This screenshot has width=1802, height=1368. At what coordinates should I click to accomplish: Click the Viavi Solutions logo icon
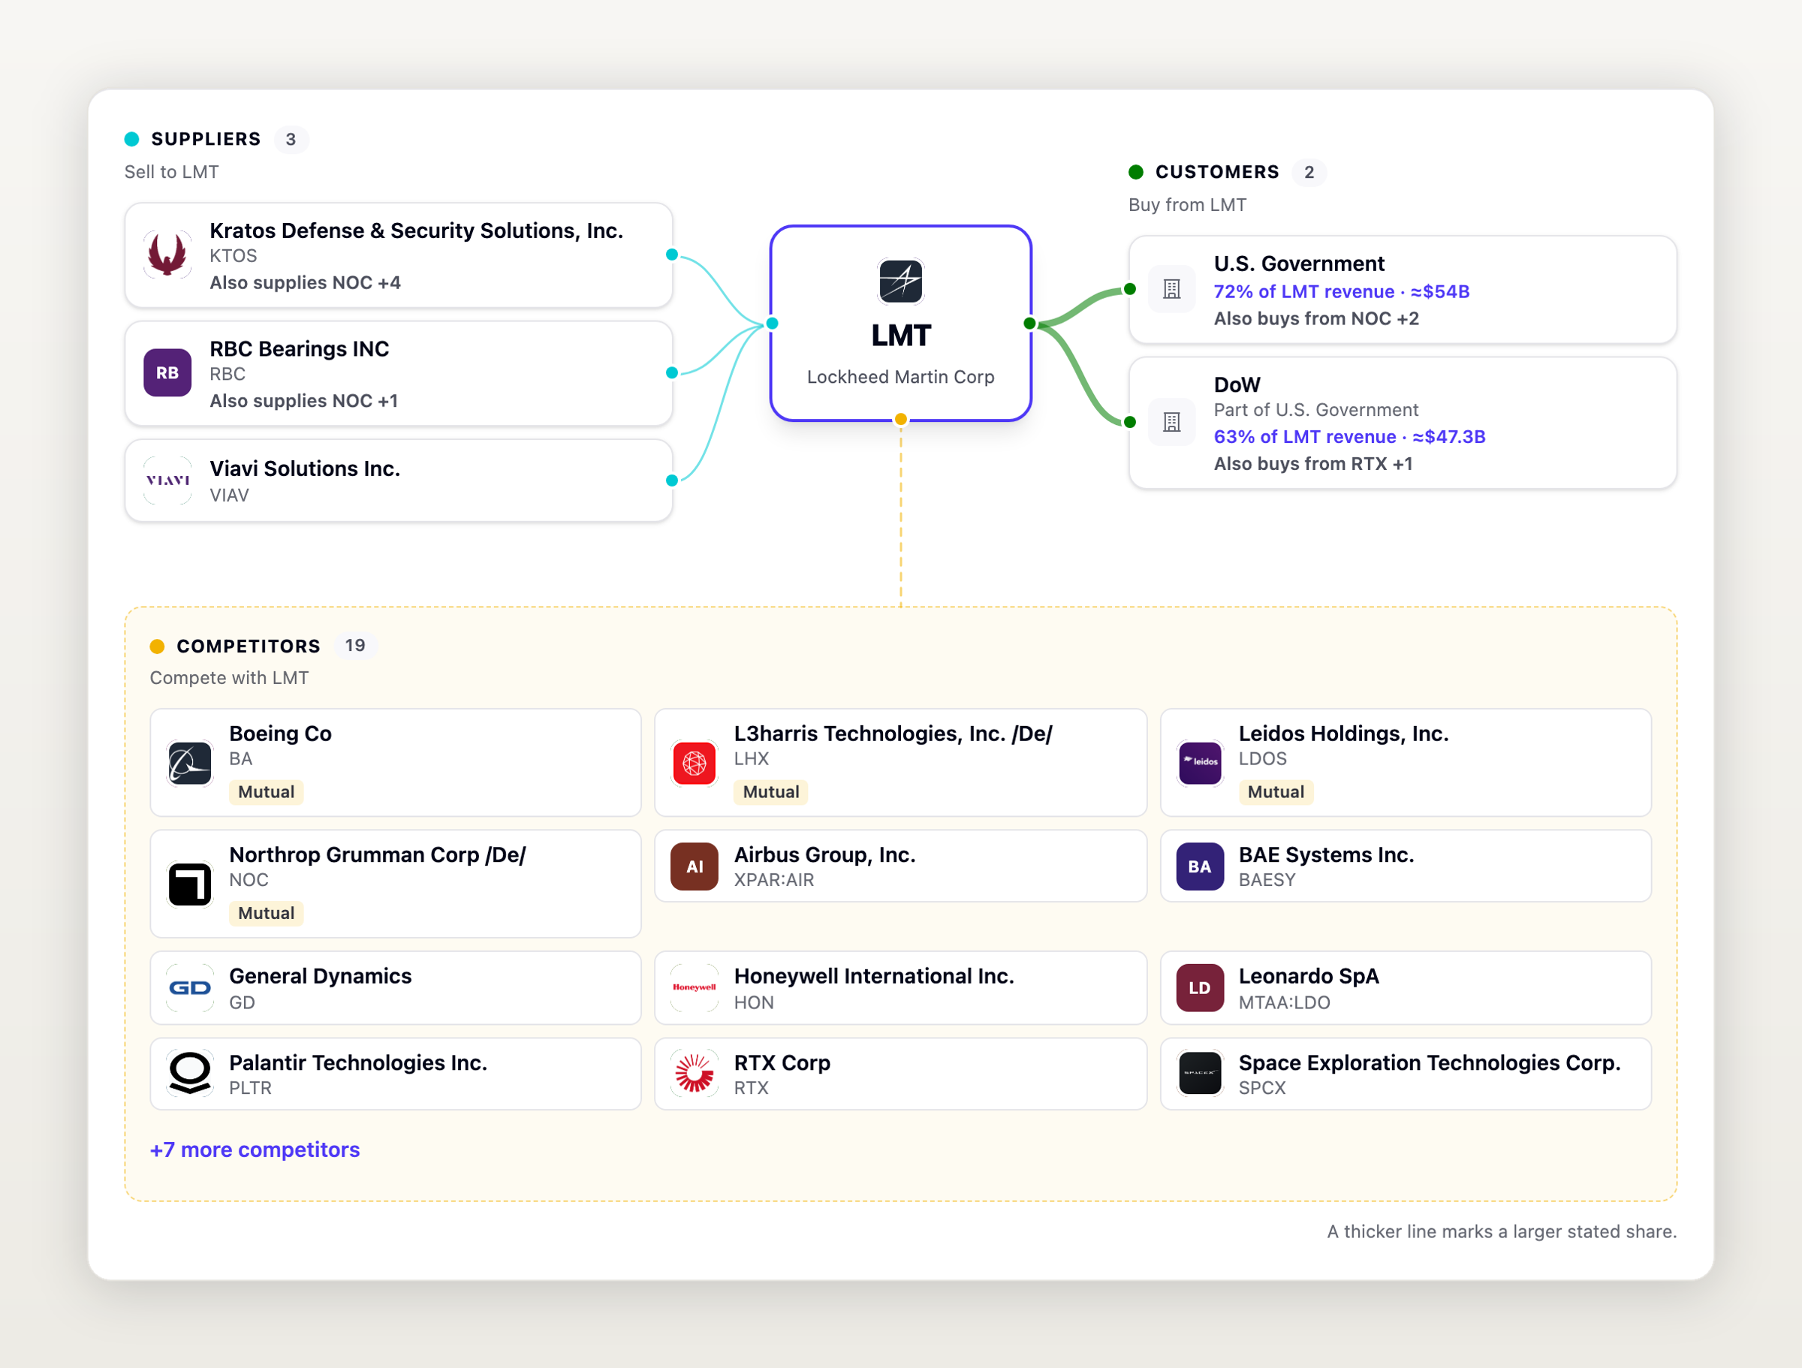coord(167,481)
